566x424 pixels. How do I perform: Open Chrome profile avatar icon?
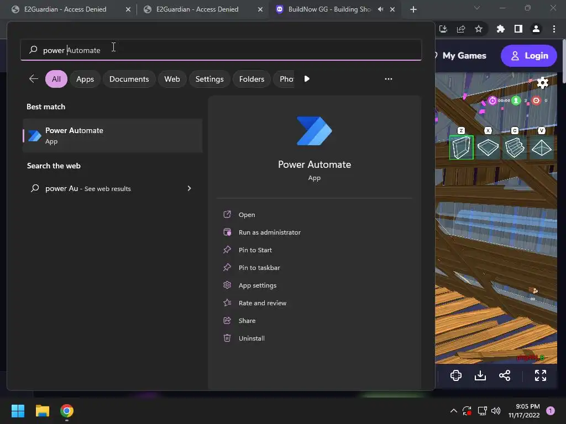coord(536,29)
